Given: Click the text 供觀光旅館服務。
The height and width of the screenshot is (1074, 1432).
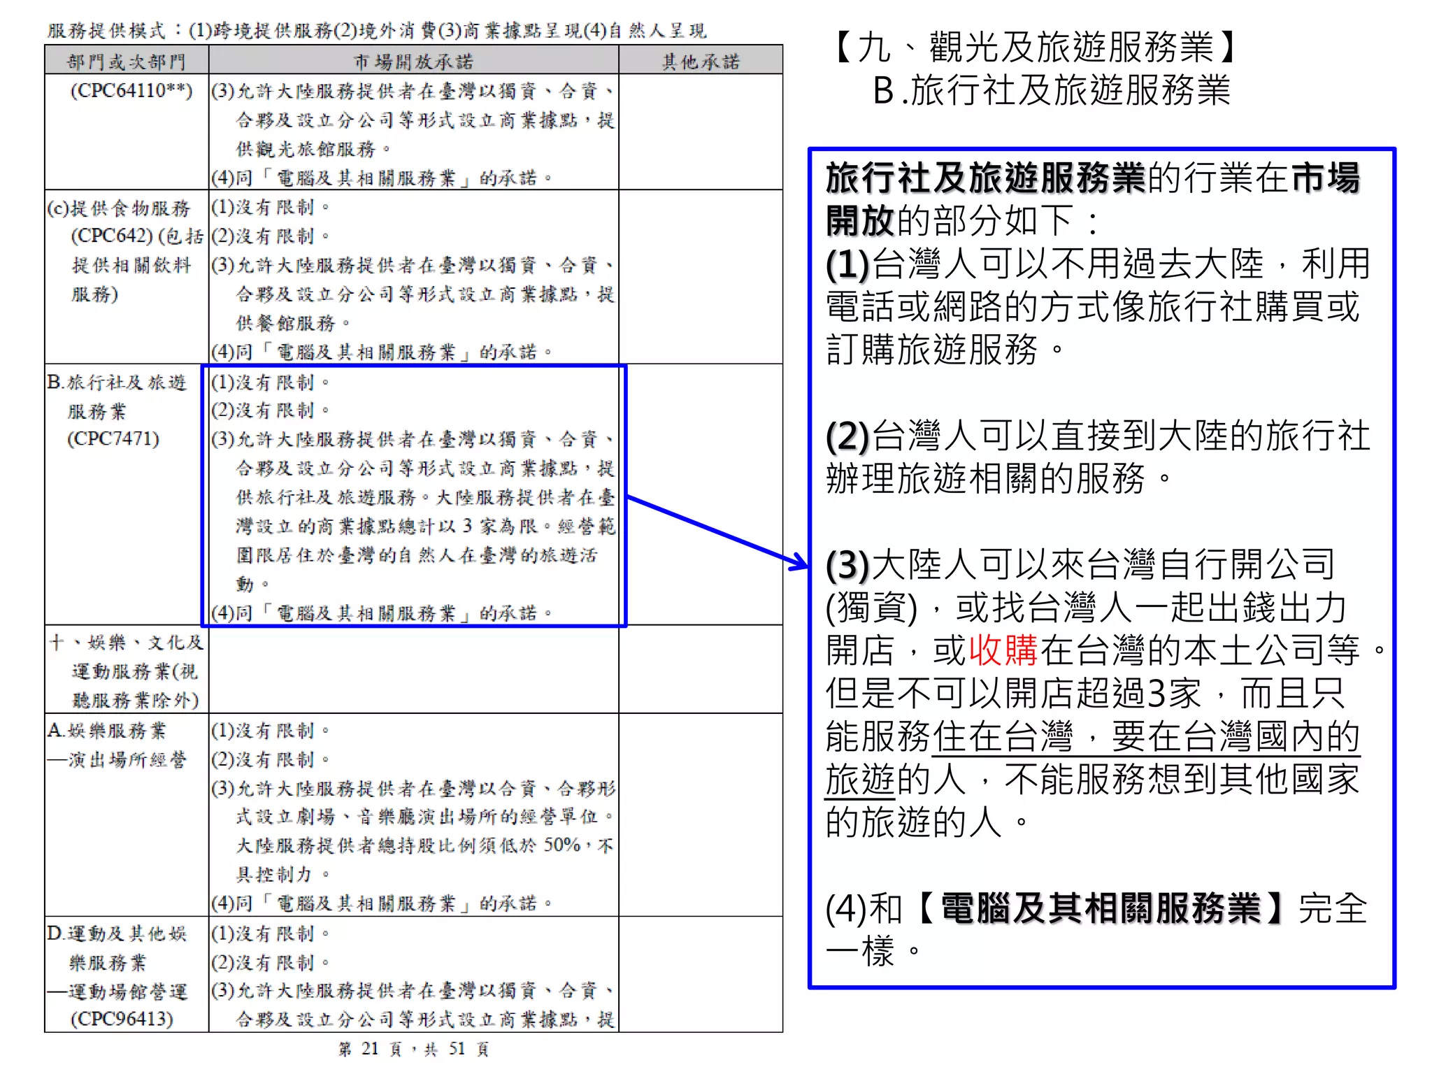Looking at the screenshot, I should pyautogui.click(x=314, y=149).
